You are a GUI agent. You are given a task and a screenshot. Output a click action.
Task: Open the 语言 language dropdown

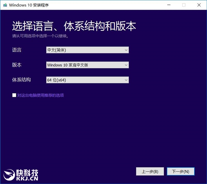coord(87,50)
